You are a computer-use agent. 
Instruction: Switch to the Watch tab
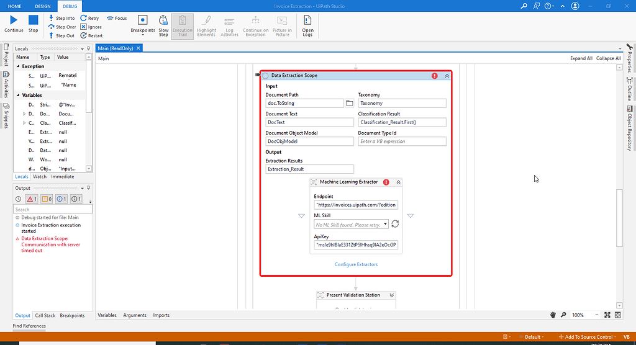point(39,177)
